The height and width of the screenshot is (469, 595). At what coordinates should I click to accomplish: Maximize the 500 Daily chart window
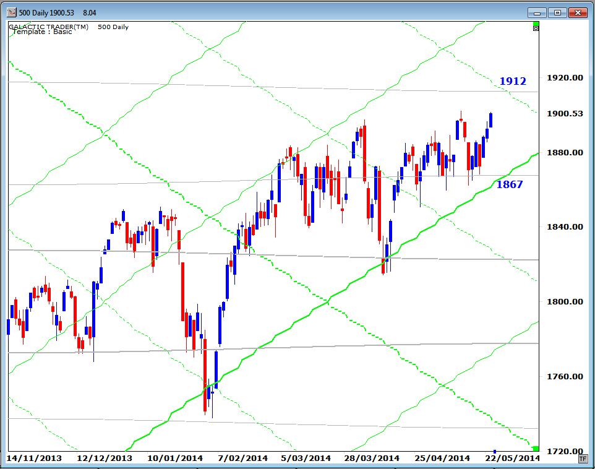pyautogui.click(x=557, y=13)
